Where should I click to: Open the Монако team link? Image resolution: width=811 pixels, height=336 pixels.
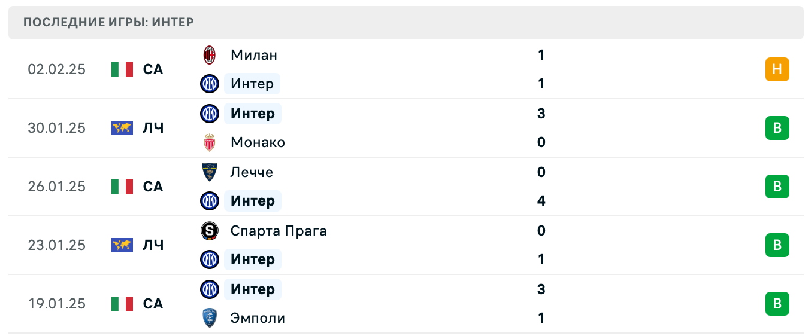point(258,142)
